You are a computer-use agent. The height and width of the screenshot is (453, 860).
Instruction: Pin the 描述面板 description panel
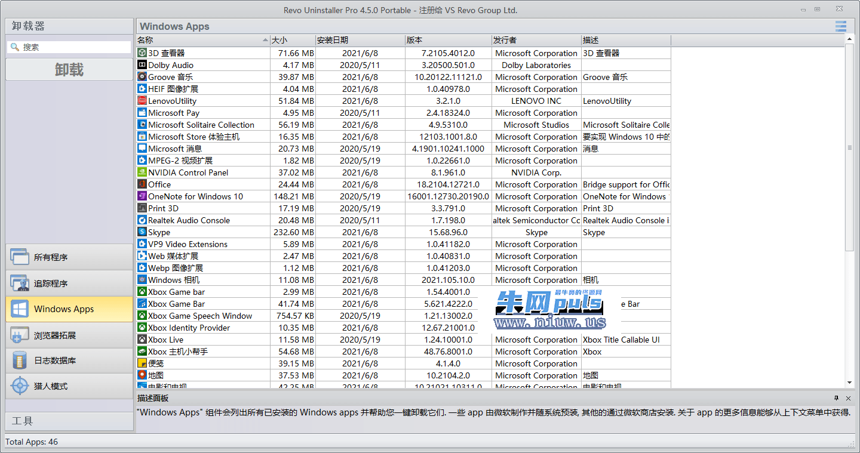click(837, 398)
